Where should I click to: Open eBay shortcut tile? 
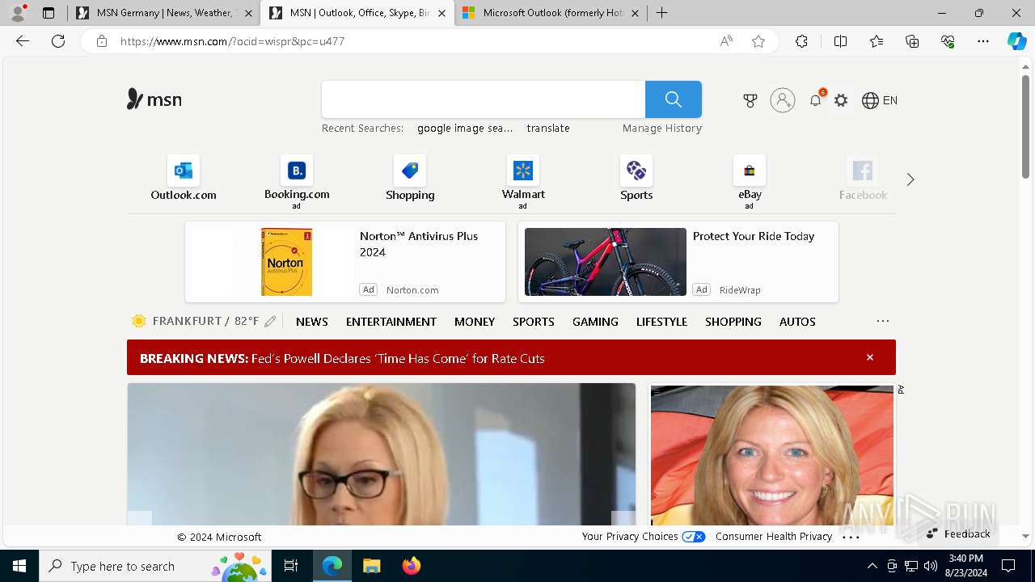click(750, 182)
